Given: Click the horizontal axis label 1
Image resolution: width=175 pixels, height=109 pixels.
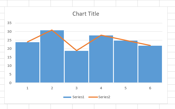Looking at the screenshot, I should (x=27, y=88).
